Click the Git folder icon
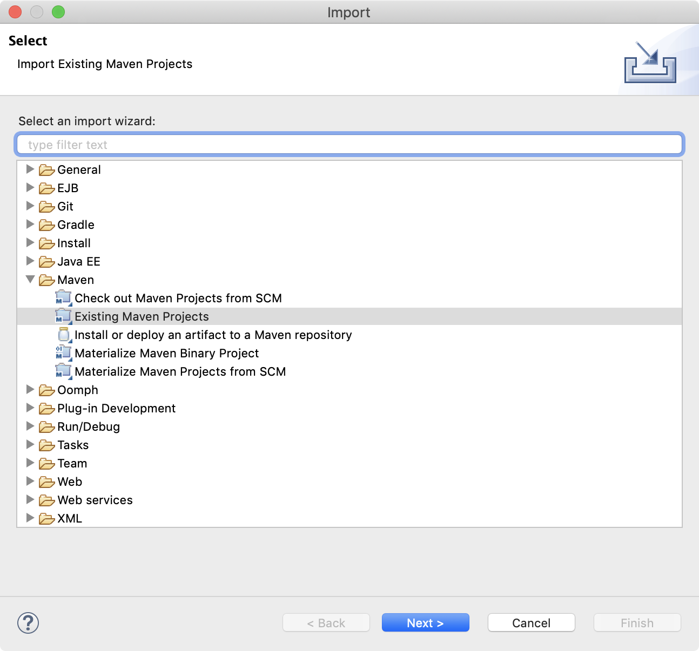Image resolution: width=699 pixels, height=651 pixels. [x=47, y=207]
